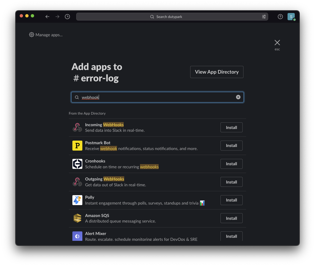Open the user avatar S menu

click(x=291, y=17)
